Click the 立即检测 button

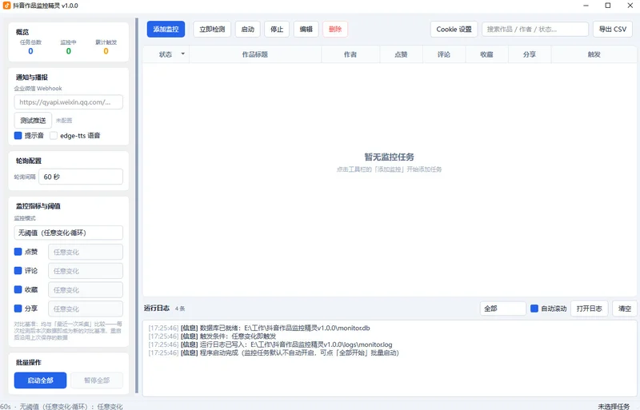click(212, 30)
